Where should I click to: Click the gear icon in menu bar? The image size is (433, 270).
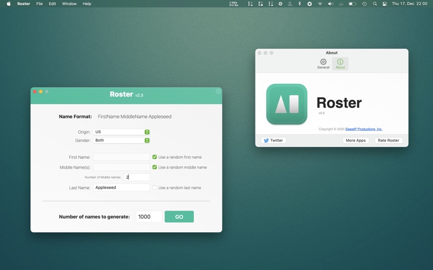tap(310, 4)
